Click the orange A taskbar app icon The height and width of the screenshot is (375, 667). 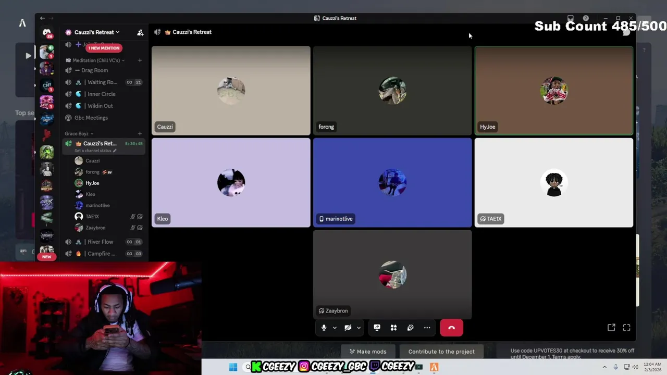tap(434, 367)
